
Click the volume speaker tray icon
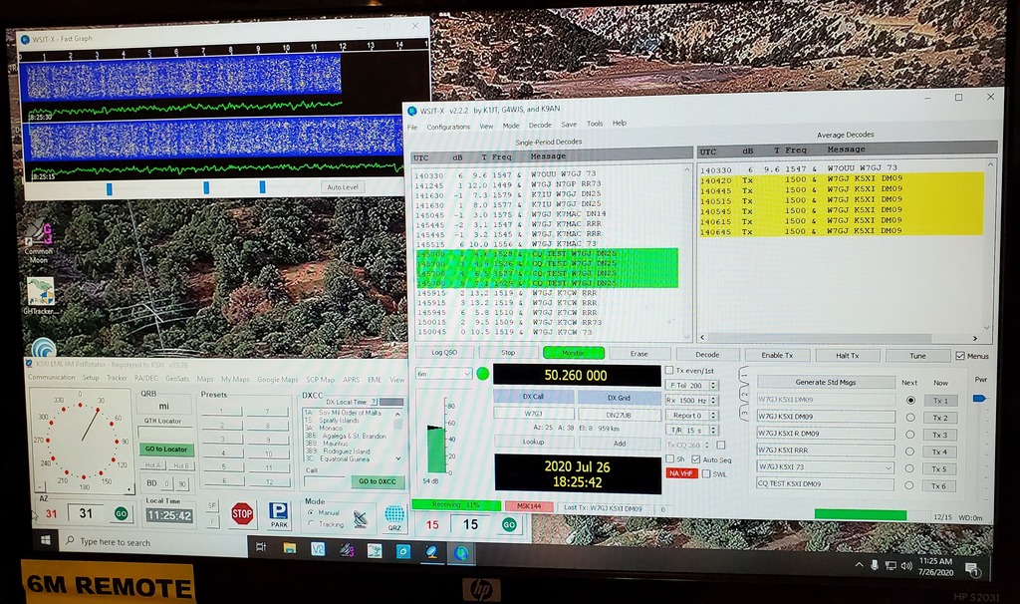[x=906, y=565]
